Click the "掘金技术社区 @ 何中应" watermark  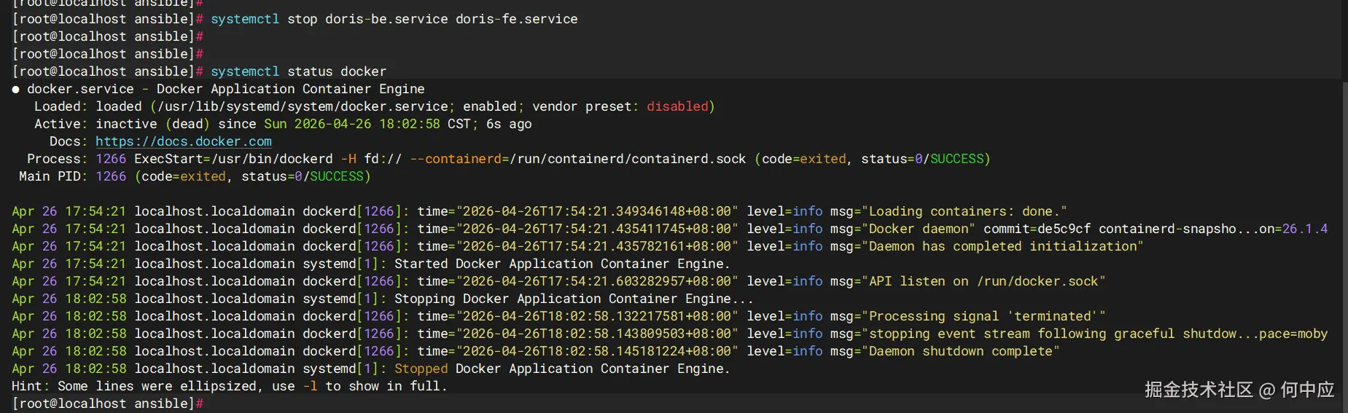click(1239, 390)
